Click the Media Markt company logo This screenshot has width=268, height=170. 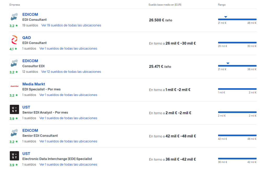pos(14,86)
